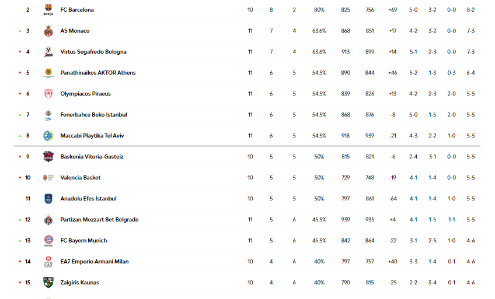Click the Virtus Segafredo Bologna logo
495x299 pixels.
pyautogui.click(x=48, y=52)
